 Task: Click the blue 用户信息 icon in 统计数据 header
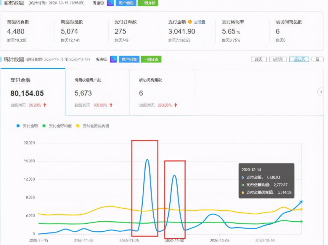tap(130, 59)
